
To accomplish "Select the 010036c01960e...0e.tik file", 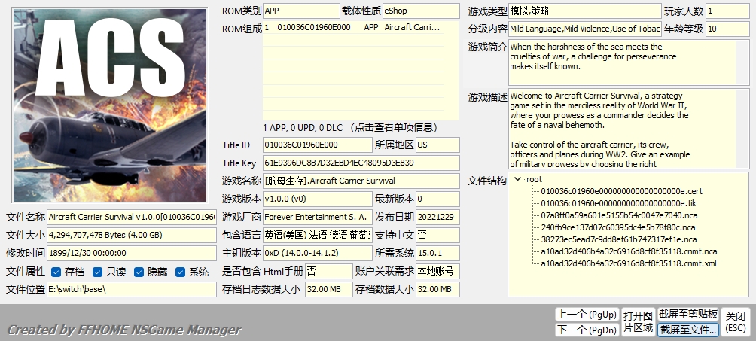I will [x=619, y=203].
